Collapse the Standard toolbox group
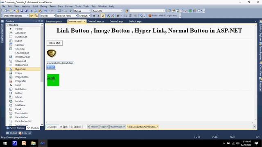The height and width of the screenshot is (147, 262). (7, 25)
